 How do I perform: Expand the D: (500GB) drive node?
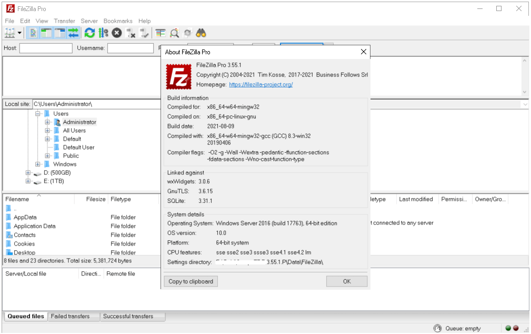coord(28,173)
